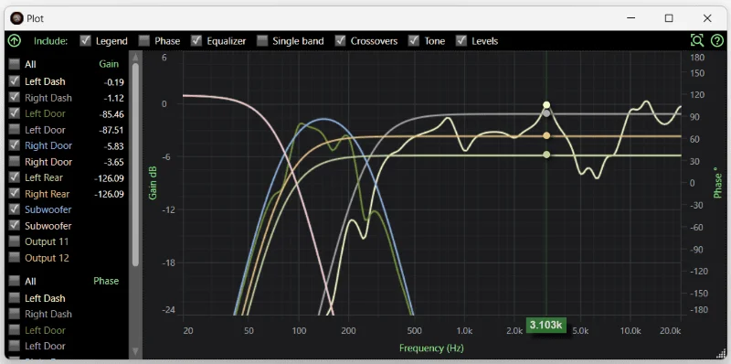Enable the Phase include checkbox
The height and width of the screenshot is (364, 731).
tap(144, 40)
